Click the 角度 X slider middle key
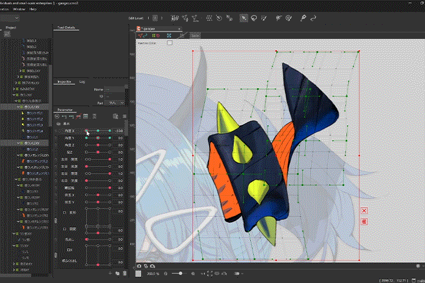 coord(98,131)
